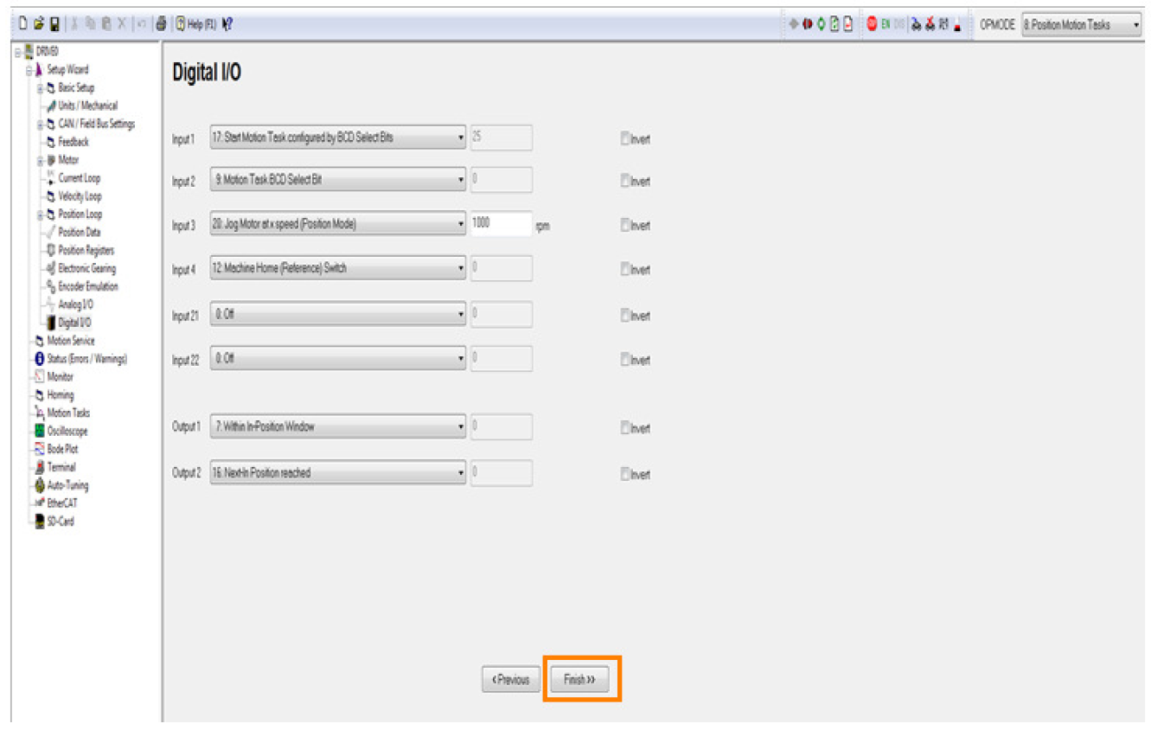Click the Input 3 rpm value field
This screenshot has width=1151, height=730.
click(502, 223)
